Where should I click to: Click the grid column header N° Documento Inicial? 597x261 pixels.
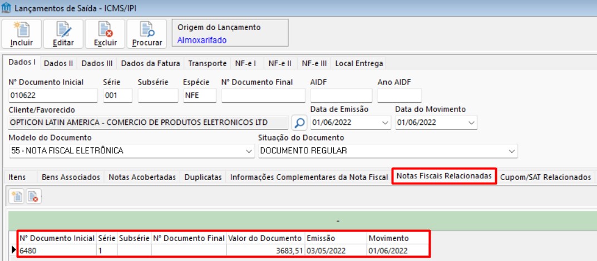[x=57, y=239]
